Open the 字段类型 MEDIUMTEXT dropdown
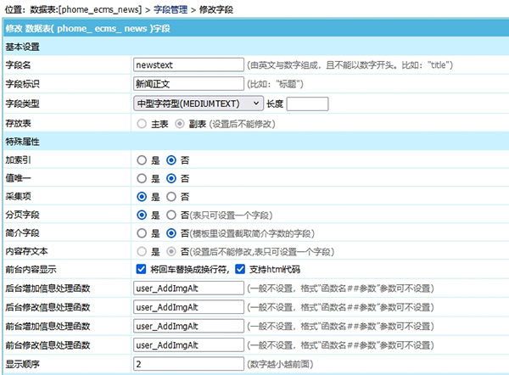This screenshot has height=375, width=509. [199, 104]
